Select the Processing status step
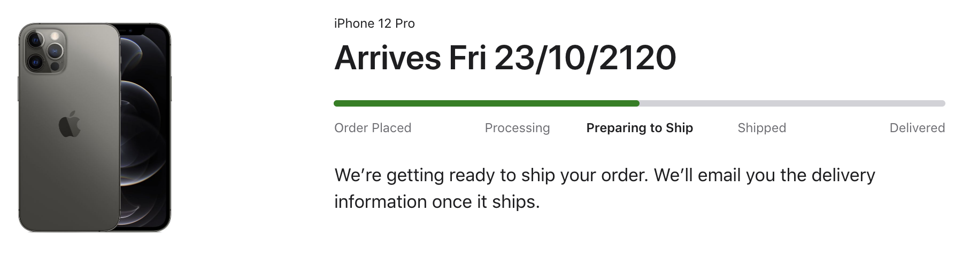This screenshot has width=970, height=259. 517,128
